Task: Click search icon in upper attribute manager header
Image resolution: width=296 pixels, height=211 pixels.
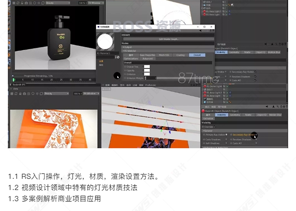Action: (x=276, y=44)
